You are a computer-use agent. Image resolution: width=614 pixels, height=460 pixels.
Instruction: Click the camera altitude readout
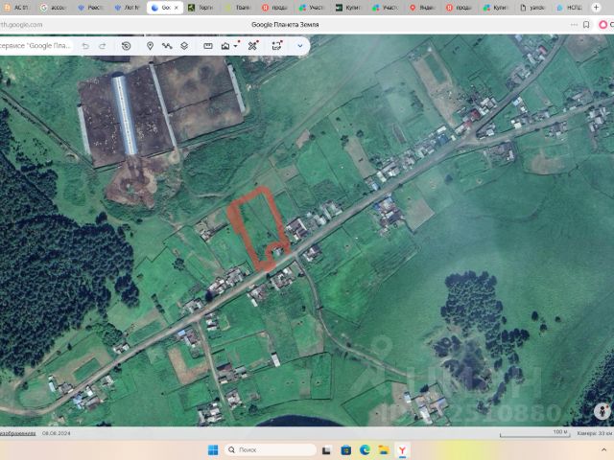(594, 433)
